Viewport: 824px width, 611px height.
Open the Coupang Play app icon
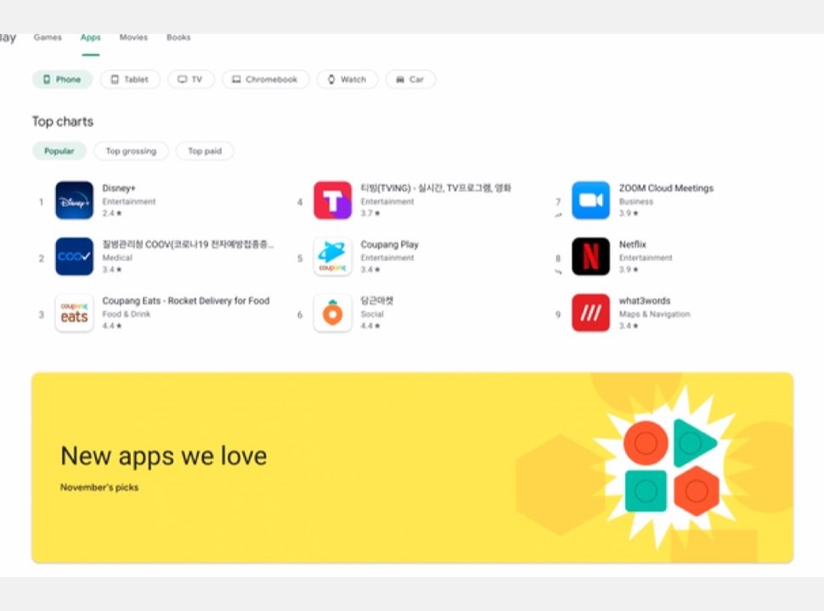tap(333, 256)
